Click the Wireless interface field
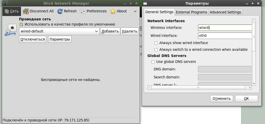The image size is (265, 124). [225, 28]
